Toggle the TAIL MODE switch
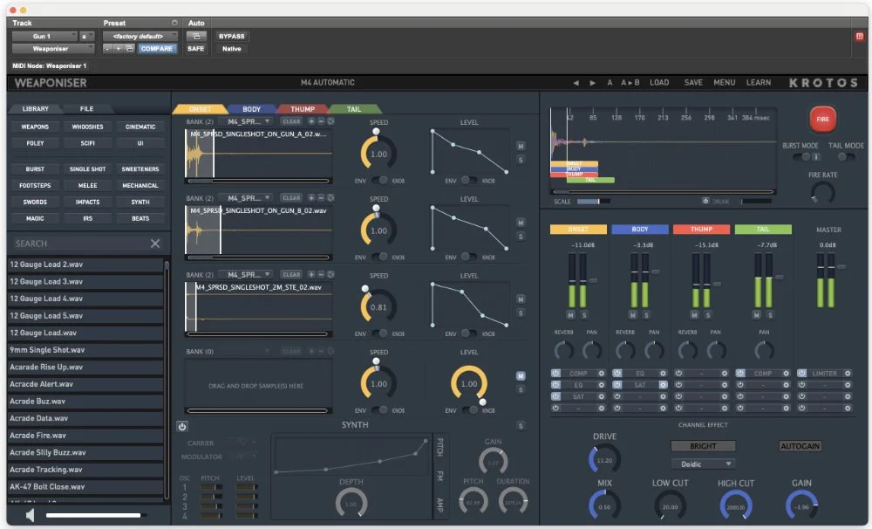Viewport: 872px width, 529px height. (x=845, y=157)
